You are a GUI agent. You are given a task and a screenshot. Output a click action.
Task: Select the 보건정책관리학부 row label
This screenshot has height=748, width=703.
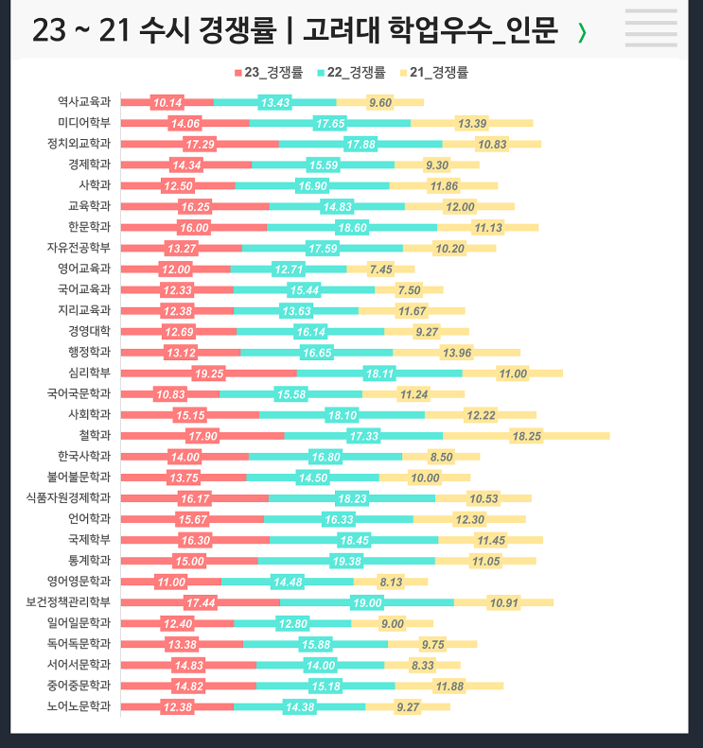[68, 602]
